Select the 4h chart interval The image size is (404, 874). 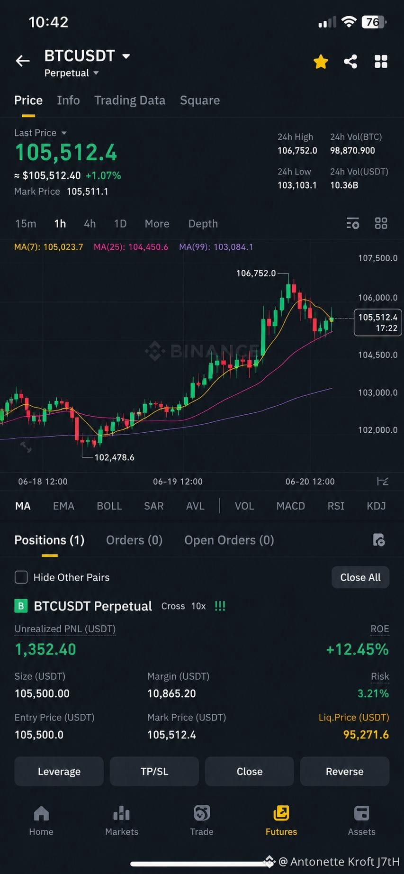(x=90, y=224)
